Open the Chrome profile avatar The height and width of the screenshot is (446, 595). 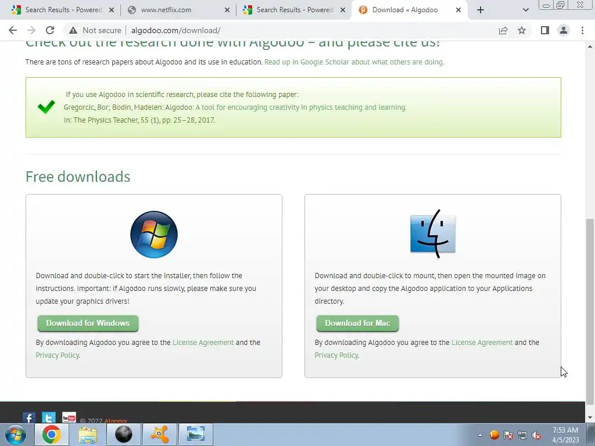click(564, 30)
